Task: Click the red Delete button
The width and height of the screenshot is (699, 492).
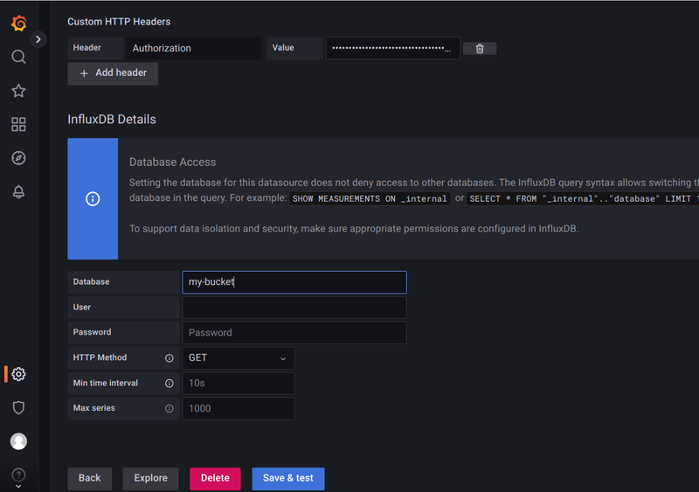Action: coord(215,479)
